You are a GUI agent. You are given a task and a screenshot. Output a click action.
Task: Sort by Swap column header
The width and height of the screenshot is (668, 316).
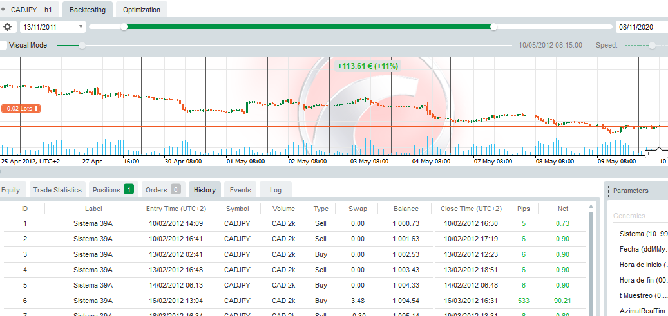tap(358, 209)
